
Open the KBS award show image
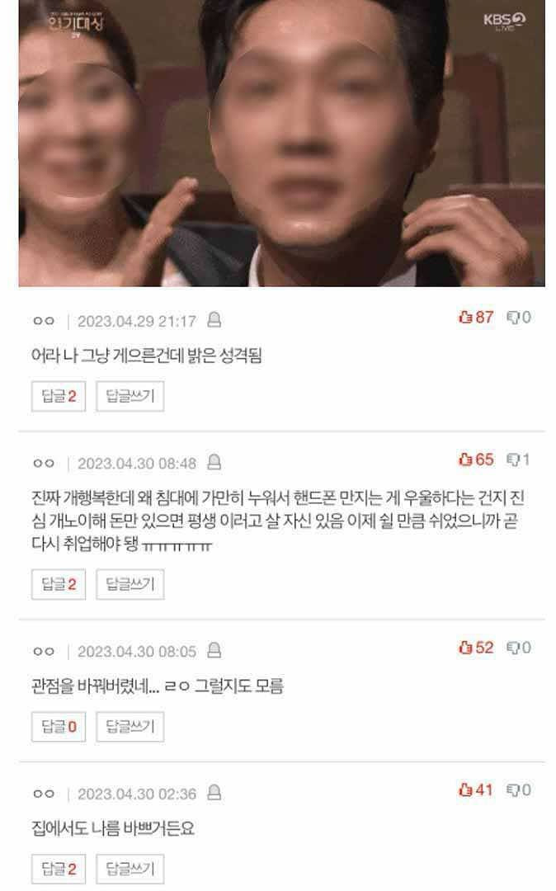click(x=281, y=143)
